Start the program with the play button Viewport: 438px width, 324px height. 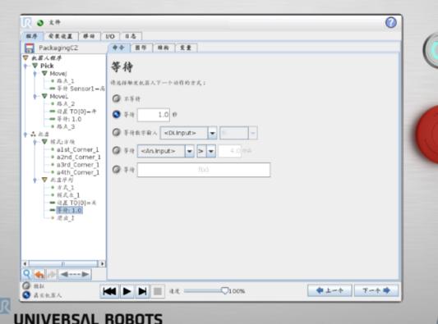pyautogui.click(x=127, y=291)
